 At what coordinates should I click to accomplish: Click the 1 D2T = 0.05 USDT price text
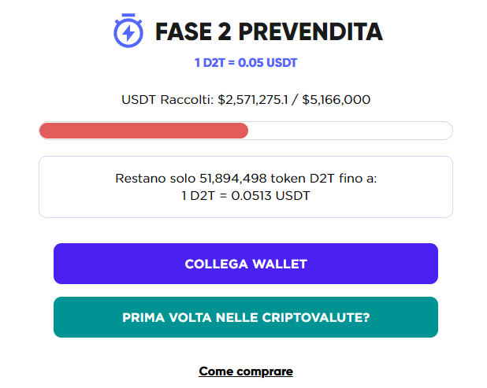pyautogui.click(x=246, y=63)
